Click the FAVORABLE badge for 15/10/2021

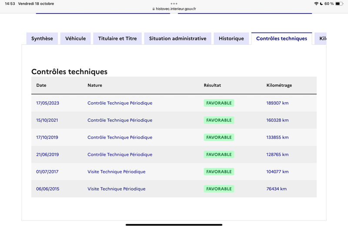[219, 120]
